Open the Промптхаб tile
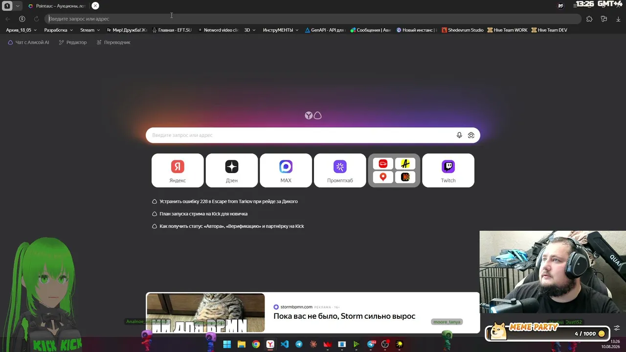This screenshot has height=352, width=626. pyautogui.click(x=340, y=170)
